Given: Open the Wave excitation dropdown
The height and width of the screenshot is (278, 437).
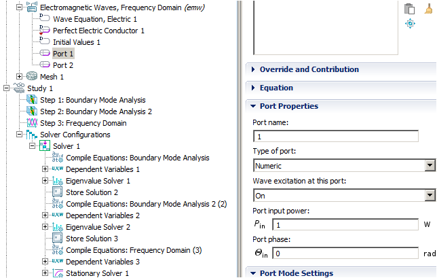Looking at the screenshot, I should (x=429, y=195).
